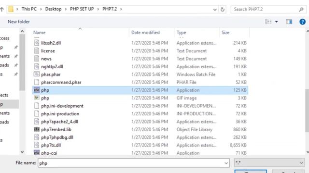Select the pharcommand.phar file icon
Image resolution: width=309 pixels, height=173 pixels.
coord(37,82)
